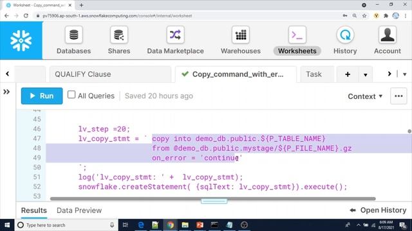This screenshot has height=231, width=412.
Task: Open Chrome from the taskbar
Action: (x=170, y=225)
